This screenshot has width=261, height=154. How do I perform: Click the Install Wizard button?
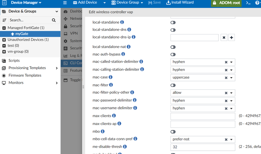coord(180,3)
